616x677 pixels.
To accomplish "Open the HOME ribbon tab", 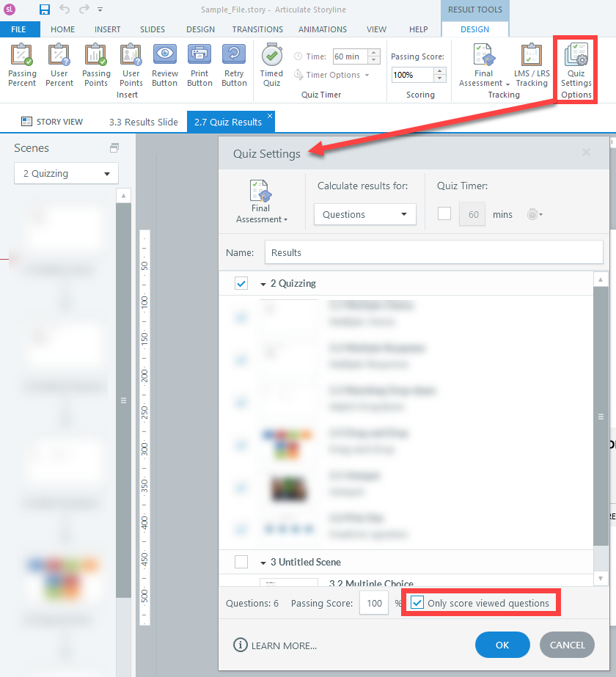I will point(62,29).
